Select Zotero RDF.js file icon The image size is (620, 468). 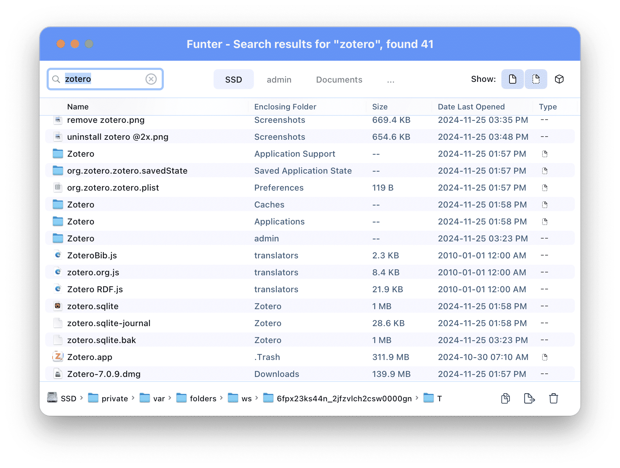point(58,289)
